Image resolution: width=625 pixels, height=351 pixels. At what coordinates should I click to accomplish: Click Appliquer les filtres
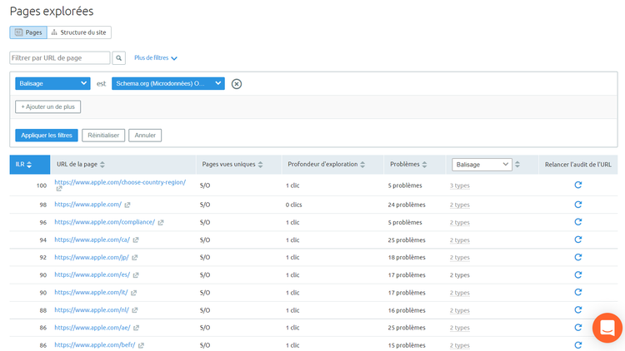pyautogui.click(x=47, y=136)
